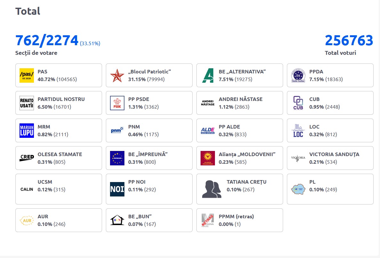The image size is (380, 258).
Task: Click the 40.72% (104565) result
Action: (57, 79)
